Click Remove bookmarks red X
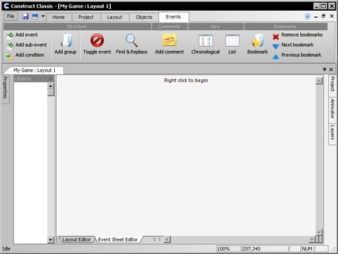 click(x=276, y=37)
